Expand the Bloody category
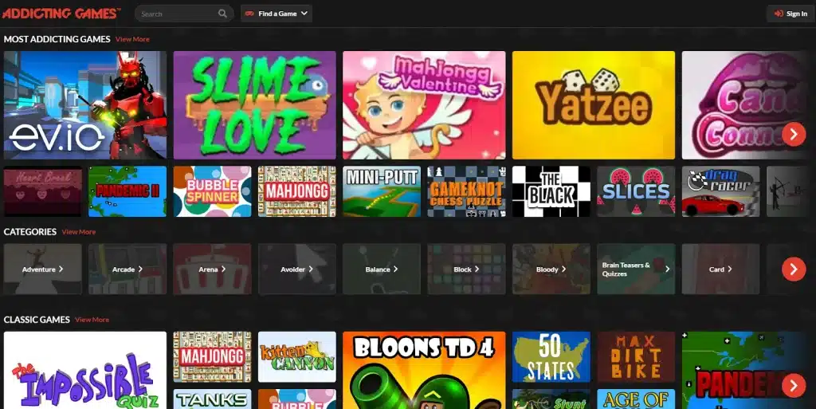 [x=551, y=269]
